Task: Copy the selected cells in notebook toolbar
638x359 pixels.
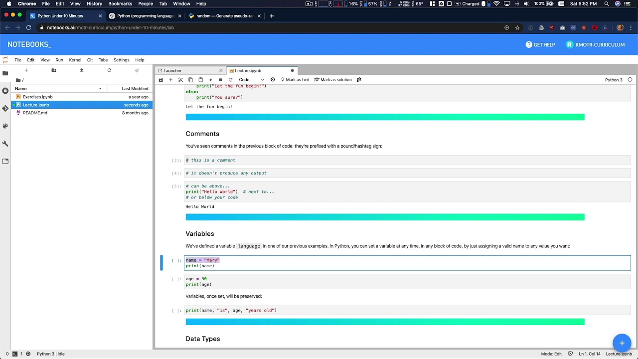Action: [x=190, y=80]
